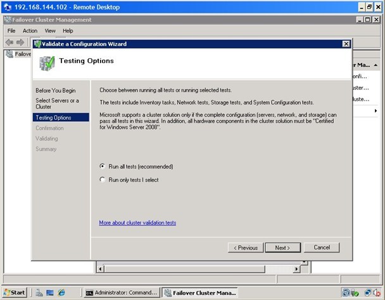Click Show Desktop quick launch icon
385x300 pixels.
(x=50, y=292)
